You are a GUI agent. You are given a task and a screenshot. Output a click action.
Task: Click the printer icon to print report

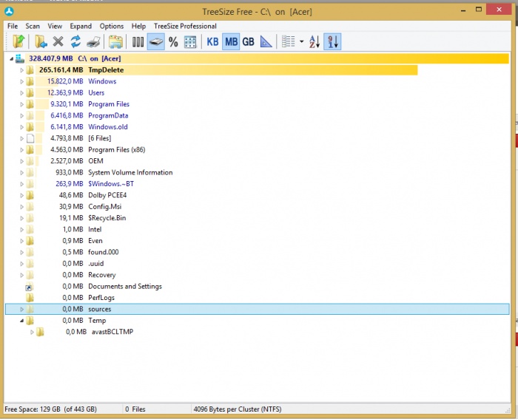[93, 42]
